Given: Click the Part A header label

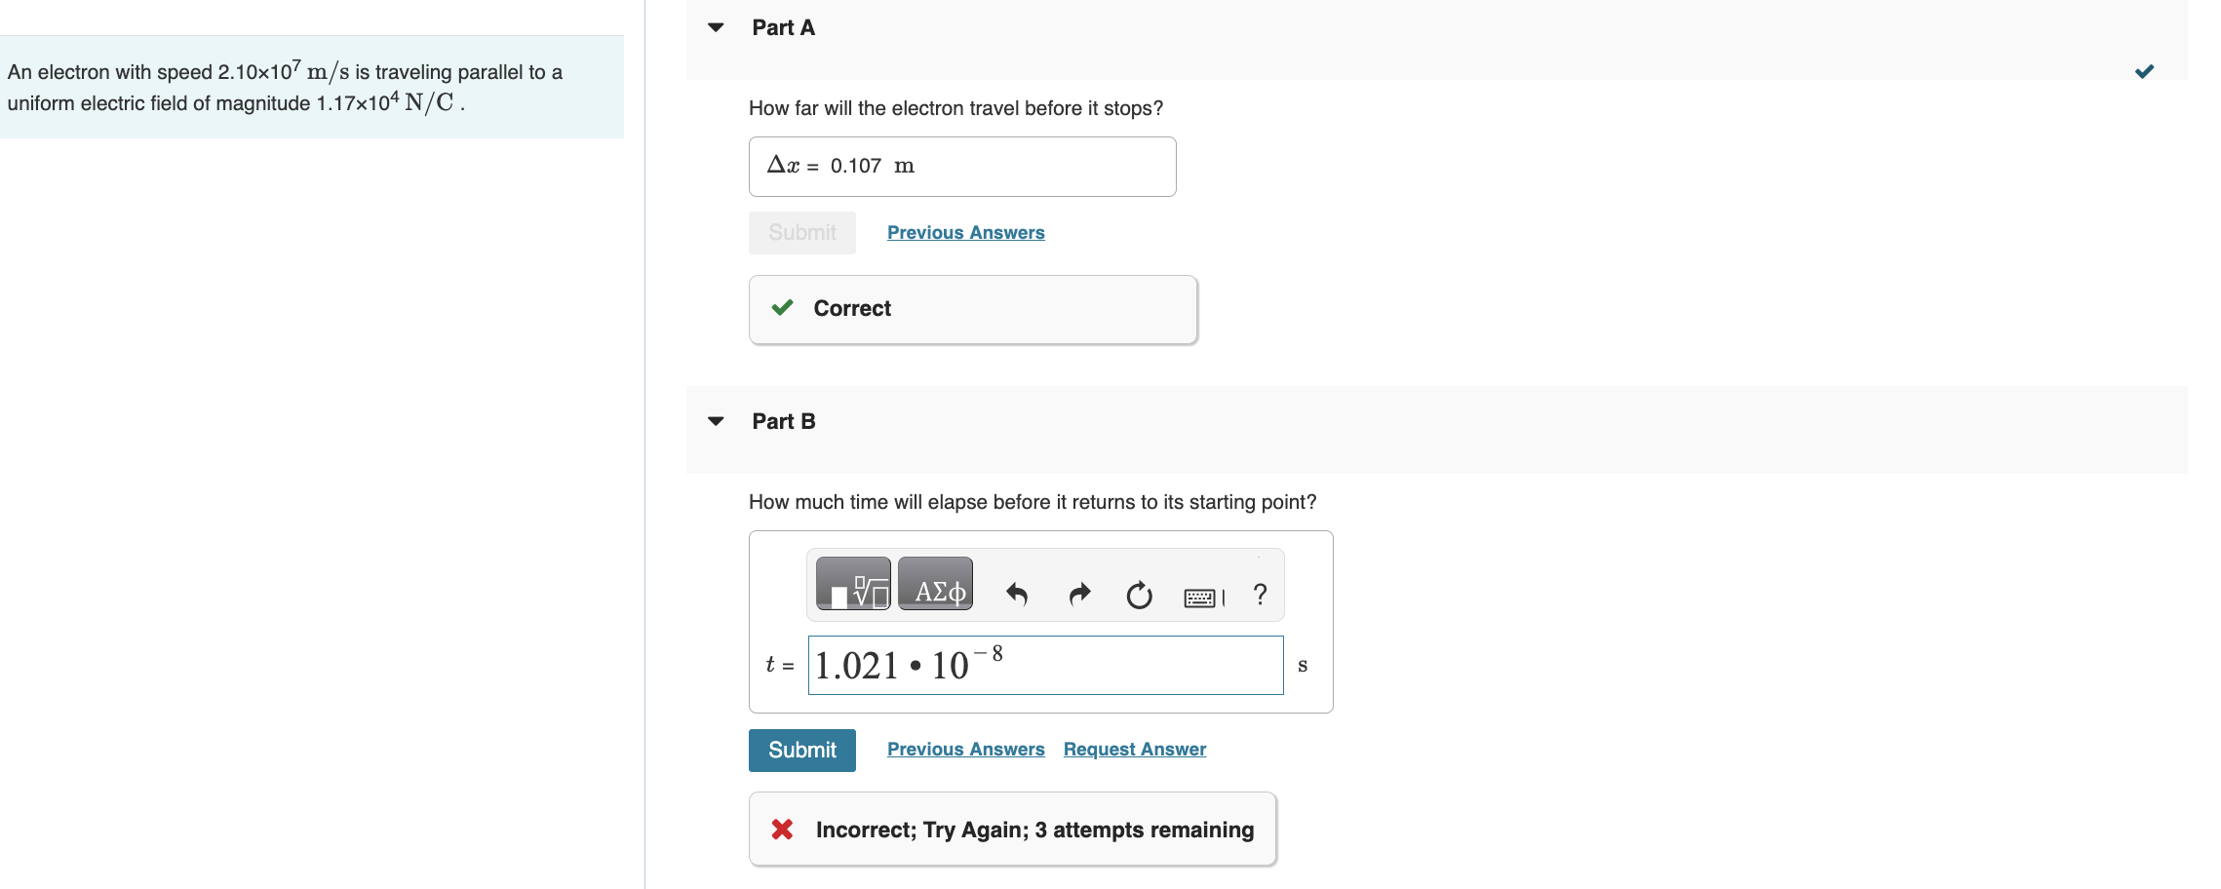Looking at the screenshot, I should (783, 27).
